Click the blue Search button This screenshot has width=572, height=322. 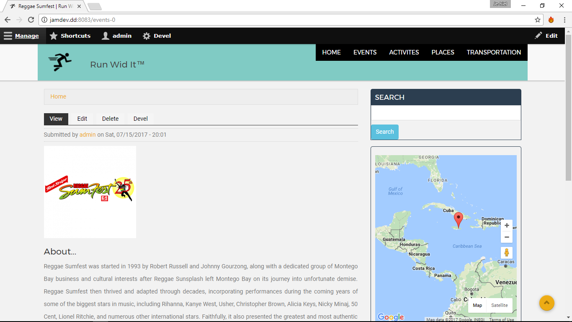[x=384, y=132]
